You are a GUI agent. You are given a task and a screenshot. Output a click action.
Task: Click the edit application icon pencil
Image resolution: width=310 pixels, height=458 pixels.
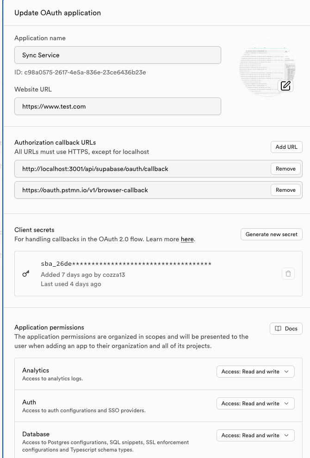click(x=286, y=85)
